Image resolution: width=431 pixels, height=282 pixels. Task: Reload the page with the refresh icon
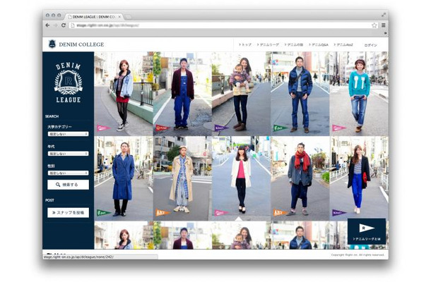pyautogui.click(x=64, y=25)
